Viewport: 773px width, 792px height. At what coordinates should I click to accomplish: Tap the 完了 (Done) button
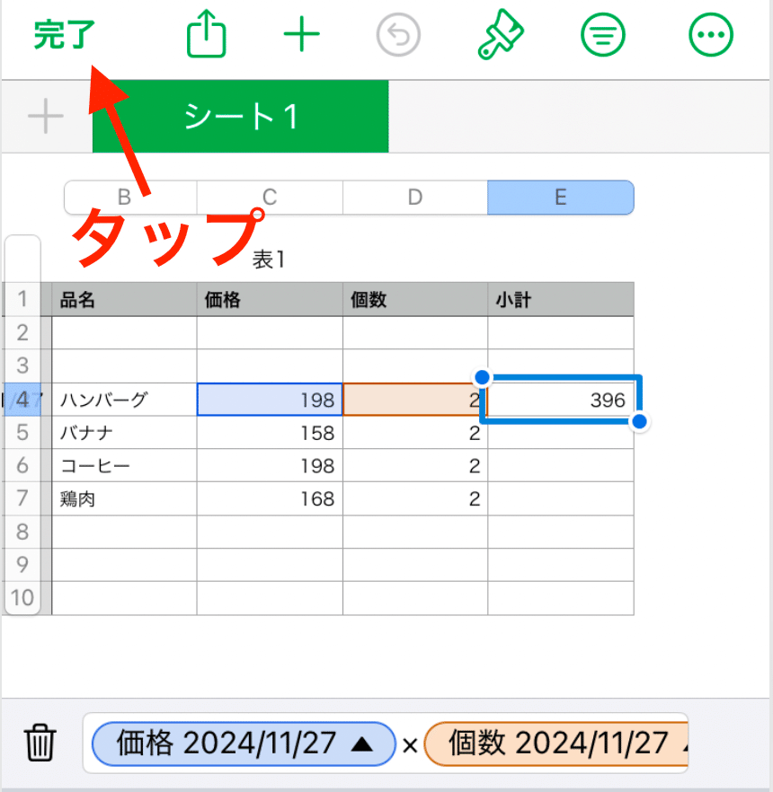coord(64,35)
